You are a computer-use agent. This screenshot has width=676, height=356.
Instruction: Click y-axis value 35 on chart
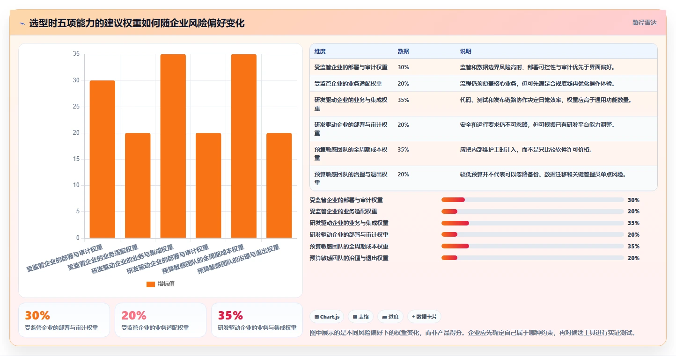pyautogui.click(x=76, y=54)
